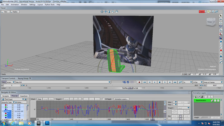224x126 pixels.
Task: Toggle key button for translation x row
Action: click(x=13, y=105)
